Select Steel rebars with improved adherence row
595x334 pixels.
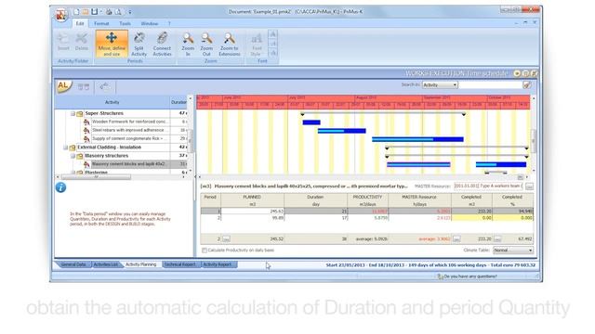(130, 130)
